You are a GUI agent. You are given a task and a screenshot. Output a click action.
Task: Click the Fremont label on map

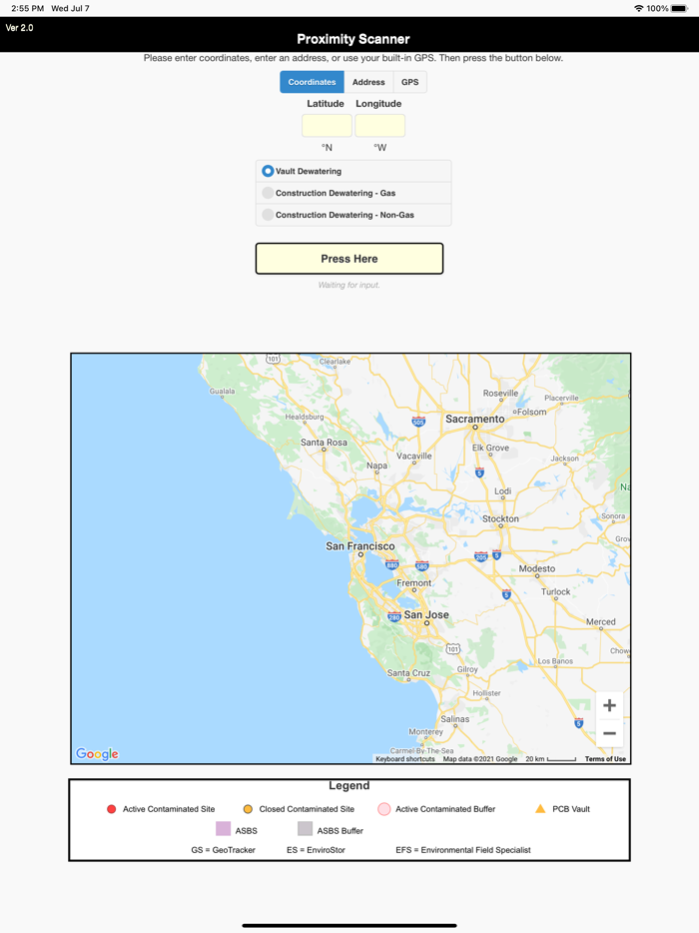[414, 583]
